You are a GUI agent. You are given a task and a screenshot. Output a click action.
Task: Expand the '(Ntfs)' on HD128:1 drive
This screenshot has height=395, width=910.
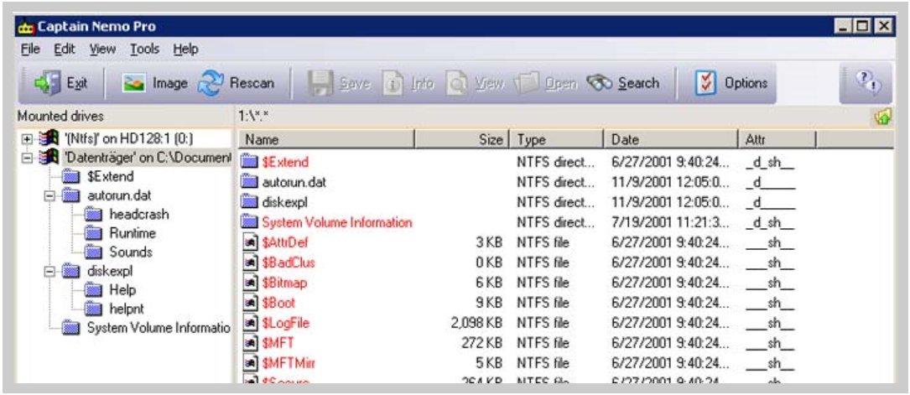coord(26,139)
